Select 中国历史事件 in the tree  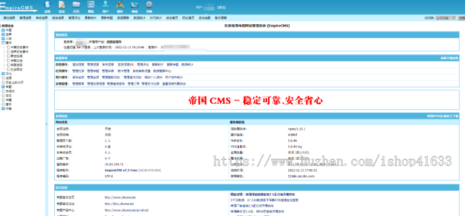[x=20, y=47]
